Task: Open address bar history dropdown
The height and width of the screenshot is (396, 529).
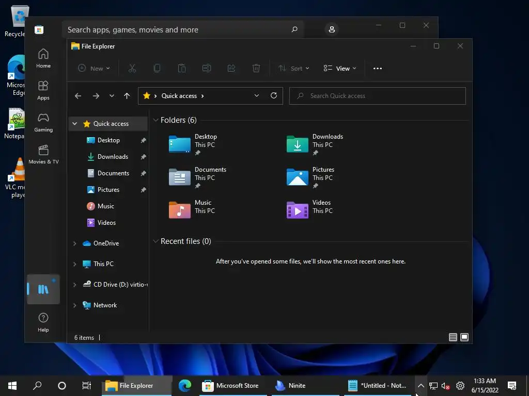Action: [x=257, y=95]
